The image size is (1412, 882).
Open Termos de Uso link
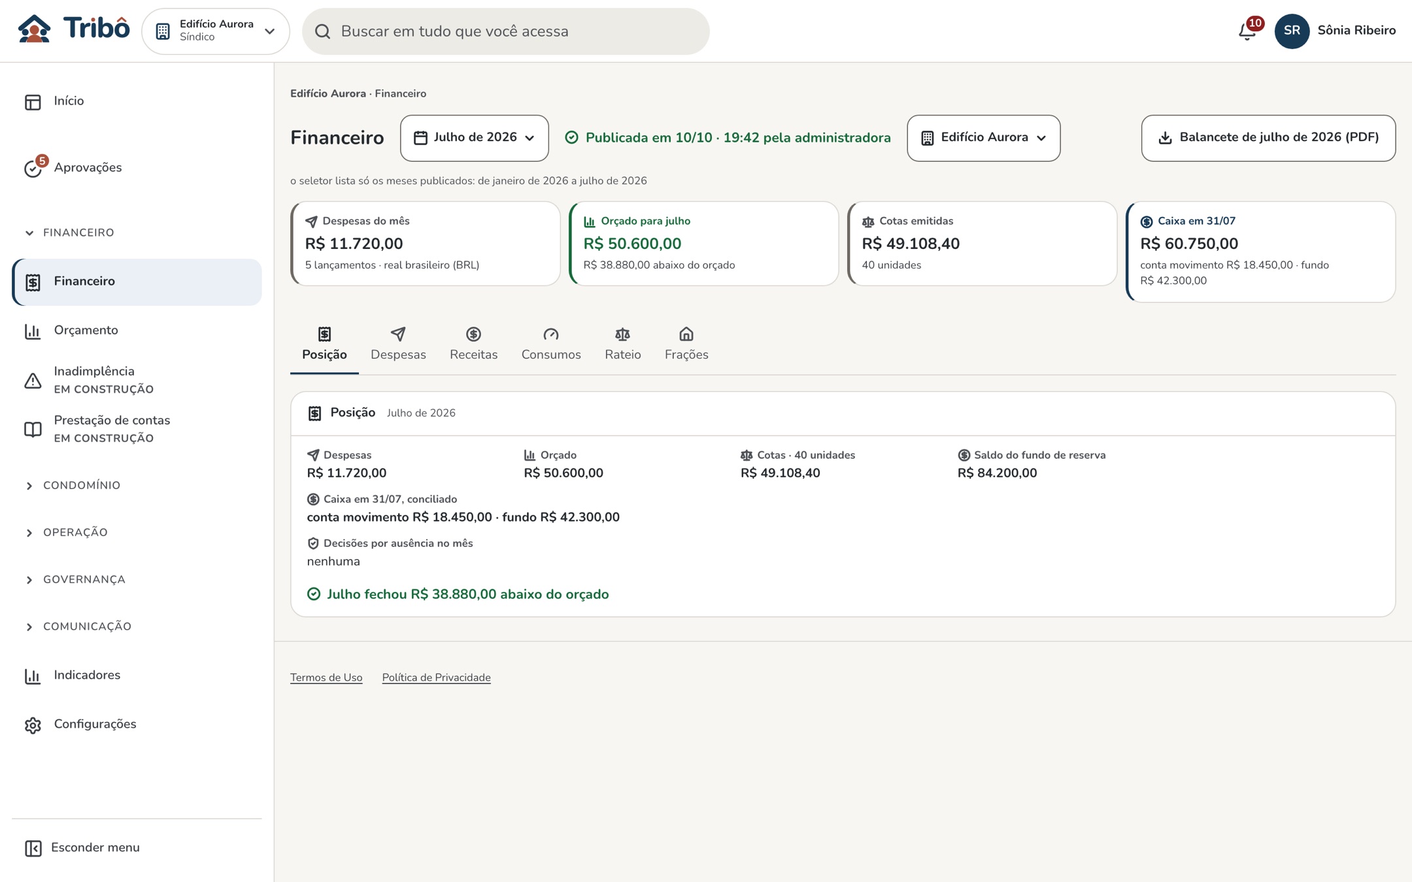(x=326, y=678)
